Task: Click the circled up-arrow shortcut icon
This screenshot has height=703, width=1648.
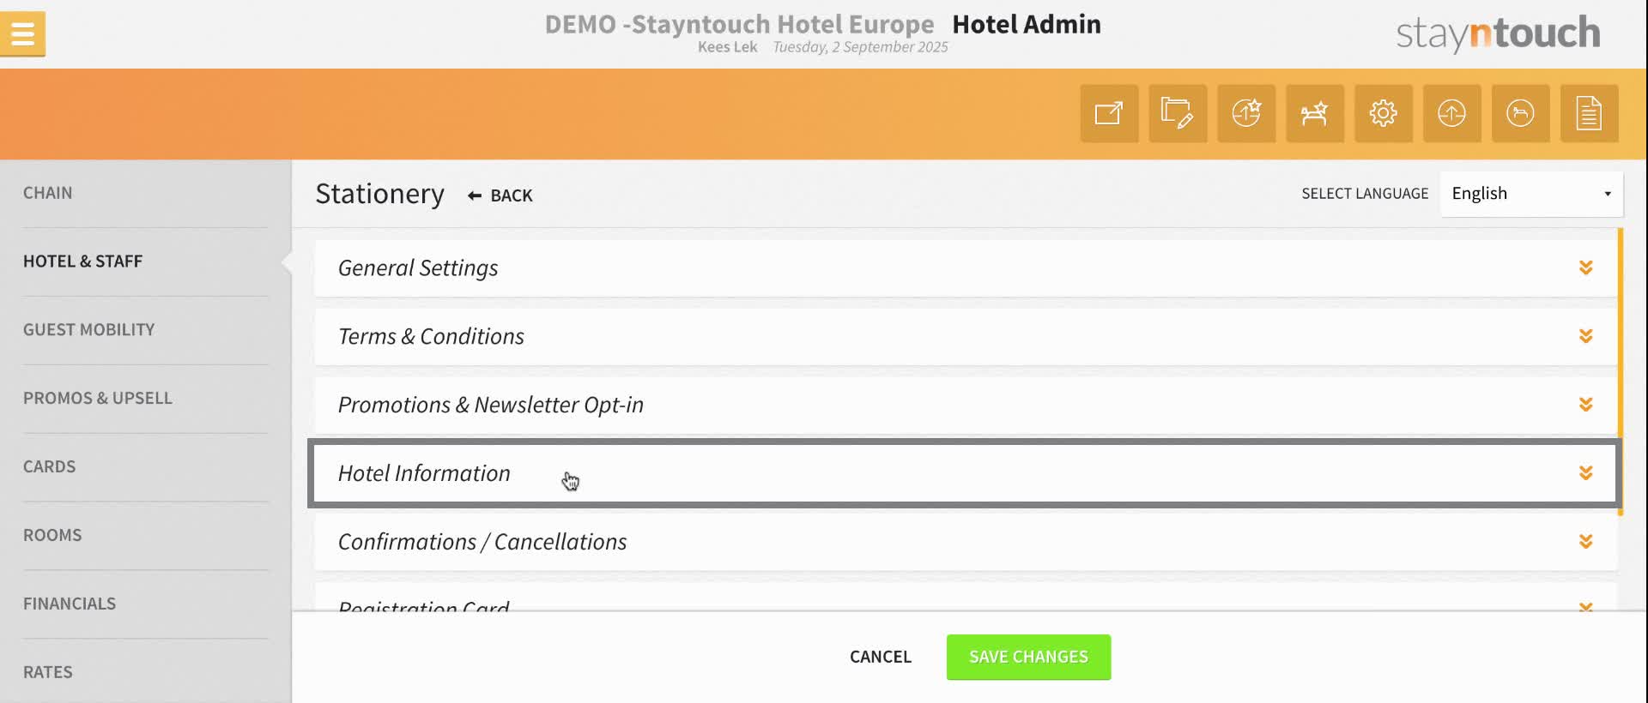Action: [x=1451, y=113]
